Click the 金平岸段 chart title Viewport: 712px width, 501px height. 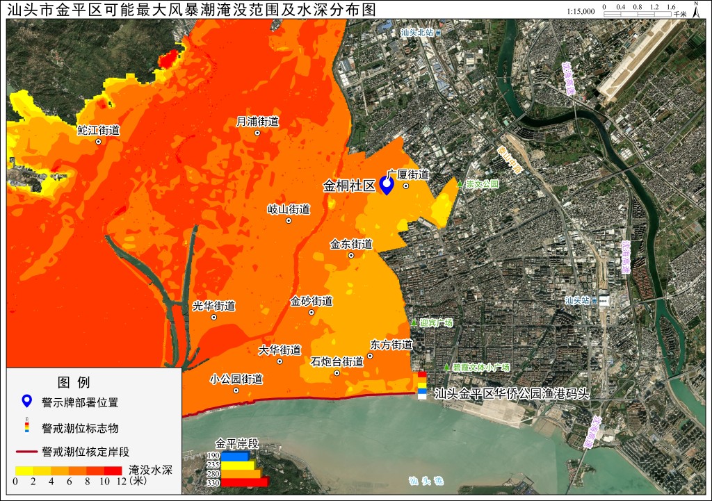click(237, 443)
